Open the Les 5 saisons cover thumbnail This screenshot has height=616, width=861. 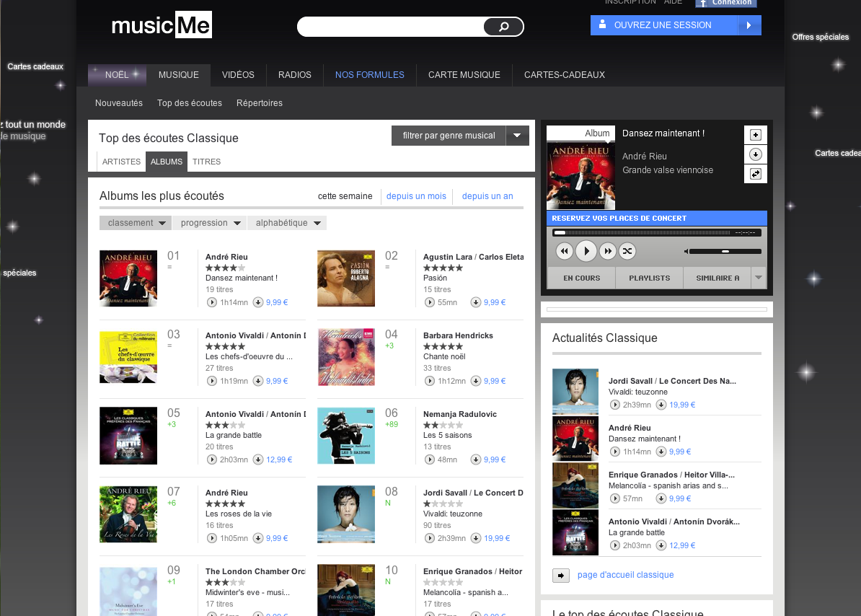pyautogui.click(x=346, y=436)
